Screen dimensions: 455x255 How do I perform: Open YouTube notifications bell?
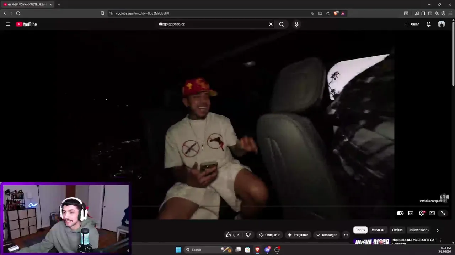429,24
